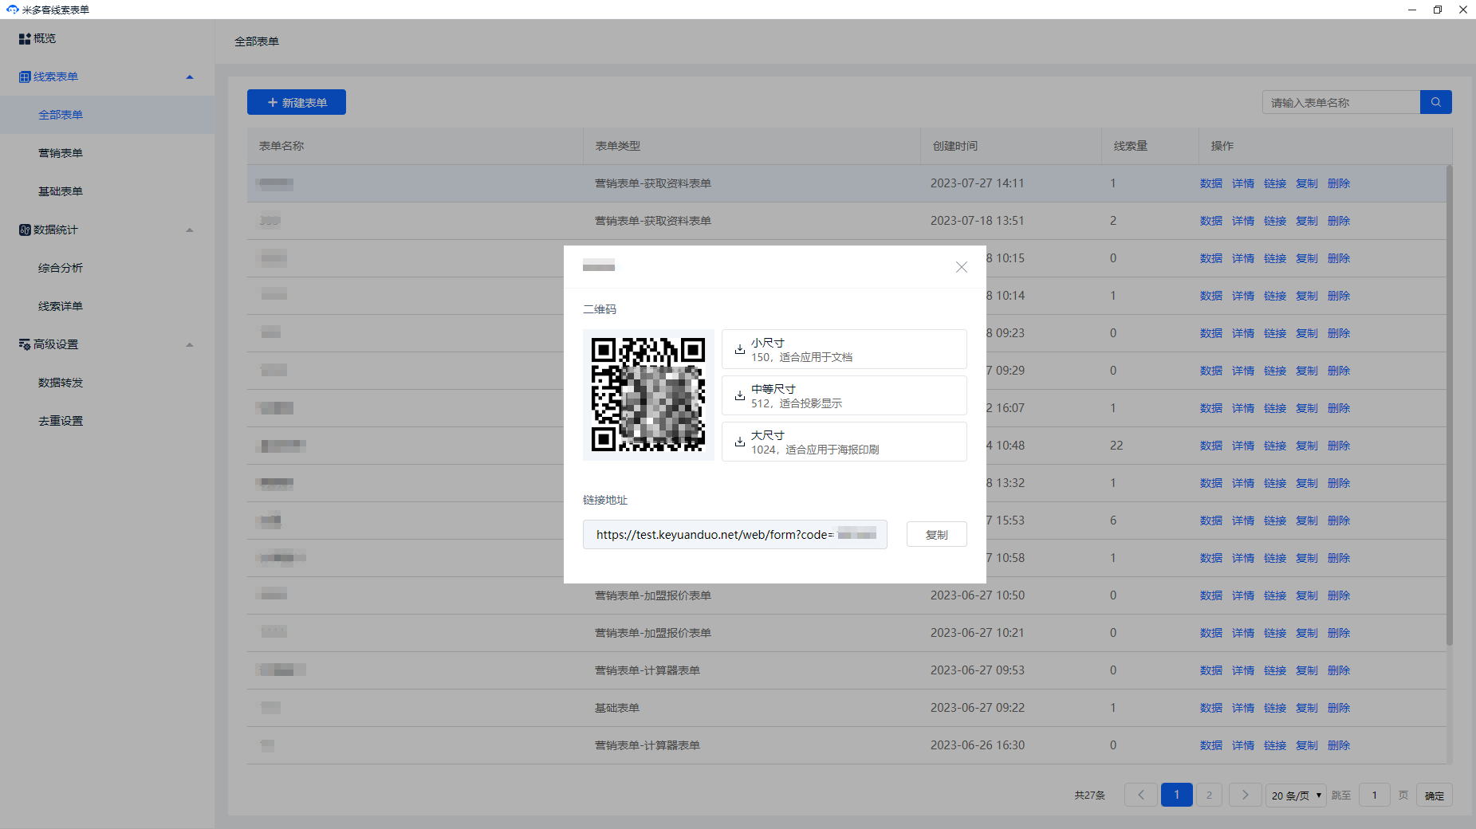Screen dimensions: 1476x829
Task: Collapse the 高级设置 menu section
Action: [190, 344]
